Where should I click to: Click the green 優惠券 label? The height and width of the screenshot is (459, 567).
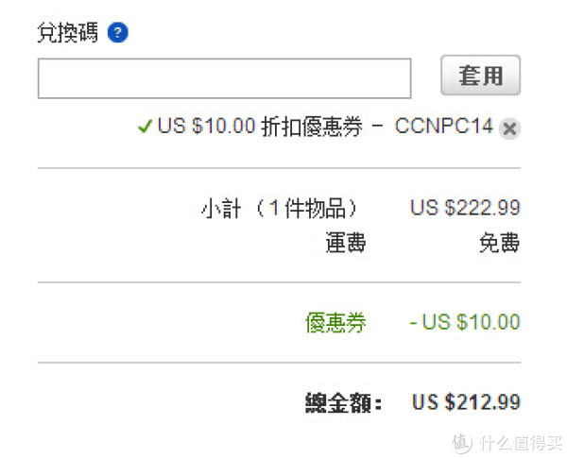pos(335,322)
